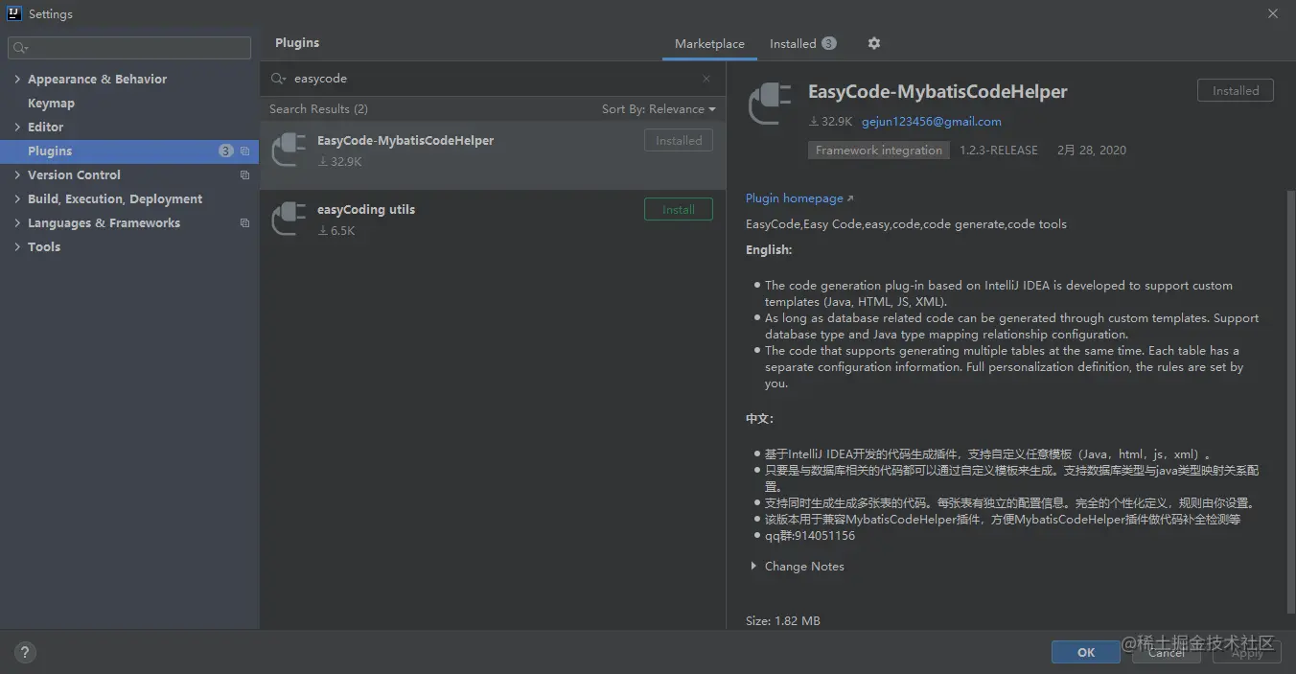The width and height of the screenshot is (1296, 674).
Task: Click the Search Results (2) label
Action: (318, 109)
